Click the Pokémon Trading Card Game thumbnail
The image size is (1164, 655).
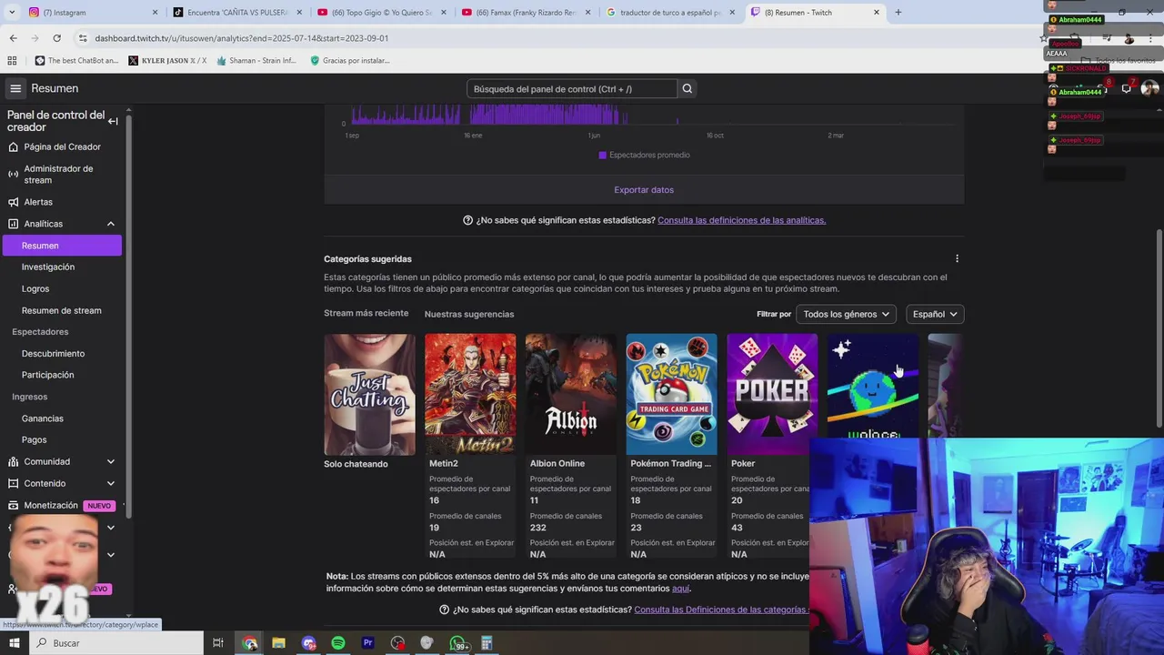(671, 394)
